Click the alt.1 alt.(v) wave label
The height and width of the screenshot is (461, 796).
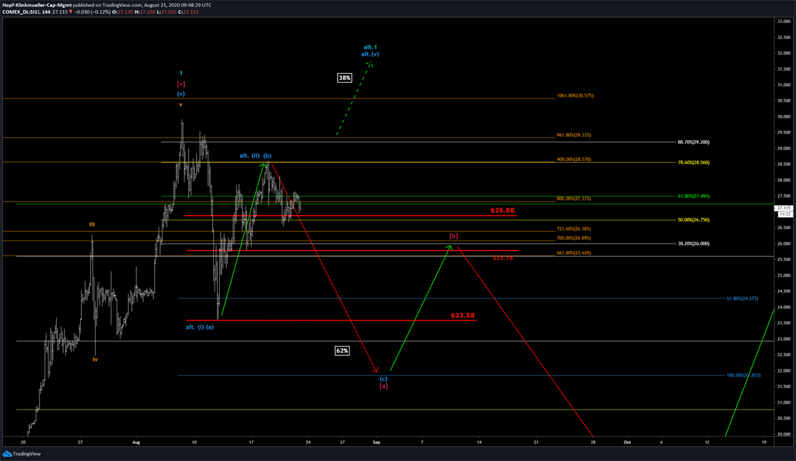click(371, 51)
